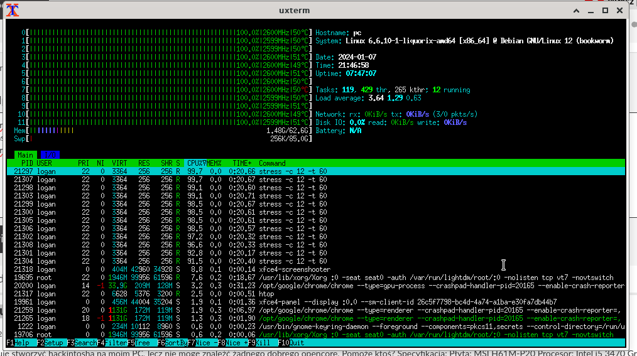Minimize the uxterm window
637x356 pixels.
[x=591, y=11]
